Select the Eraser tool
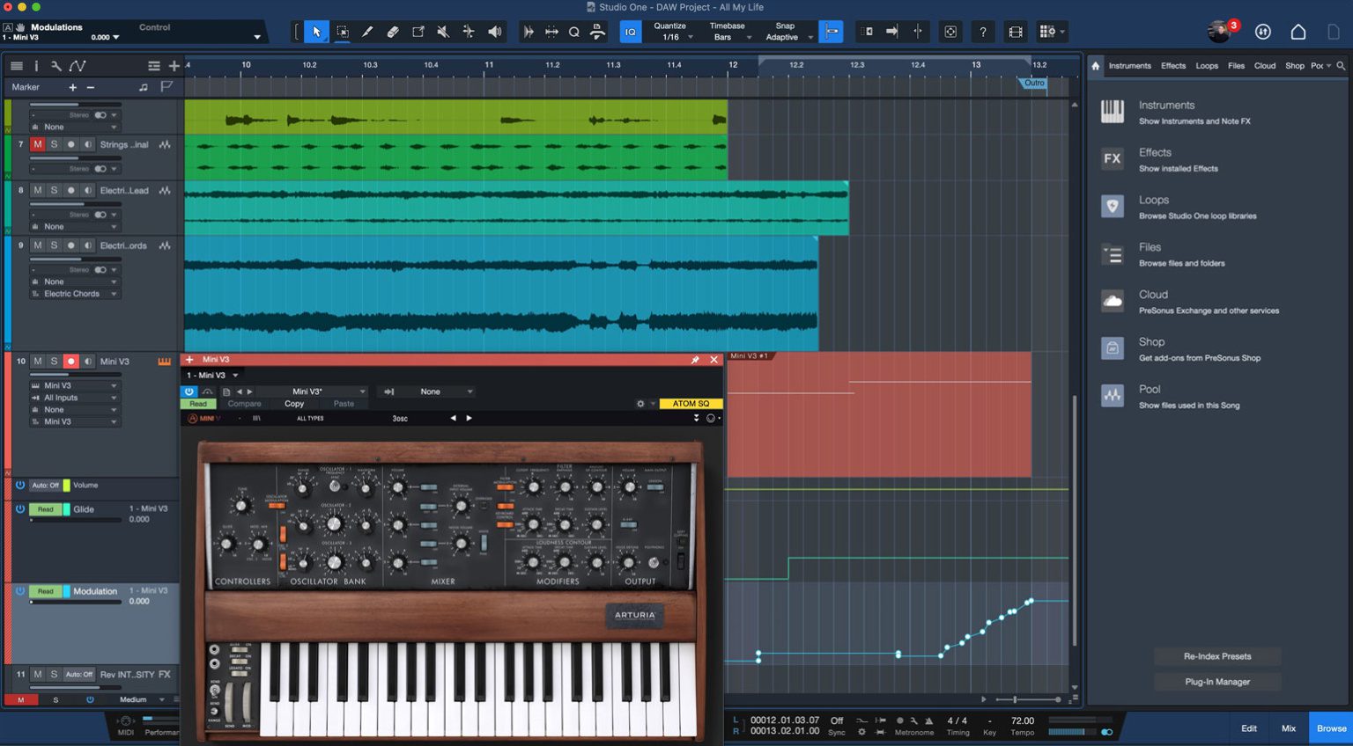 pyautogui.click(x=393, y=31)
